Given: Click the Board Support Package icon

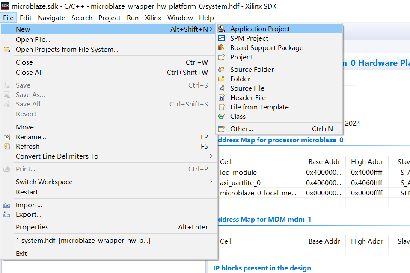Looking at the screenshot, I should [x=221, y=48].
